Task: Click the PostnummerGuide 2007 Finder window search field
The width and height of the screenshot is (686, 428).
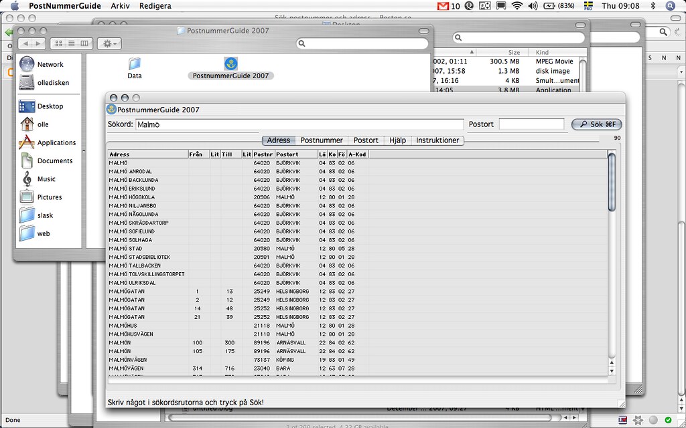Action: coord(362,43)
